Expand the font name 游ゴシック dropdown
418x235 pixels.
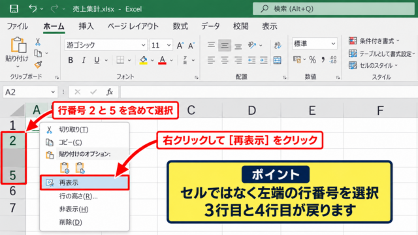click(x=144, y=45)
